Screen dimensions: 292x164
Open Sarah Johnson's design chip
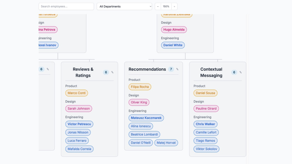coord(78,108)
